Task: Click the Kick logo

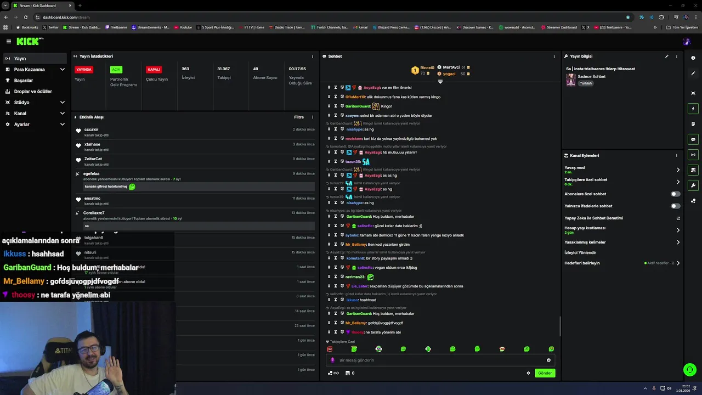Action: 29,41
